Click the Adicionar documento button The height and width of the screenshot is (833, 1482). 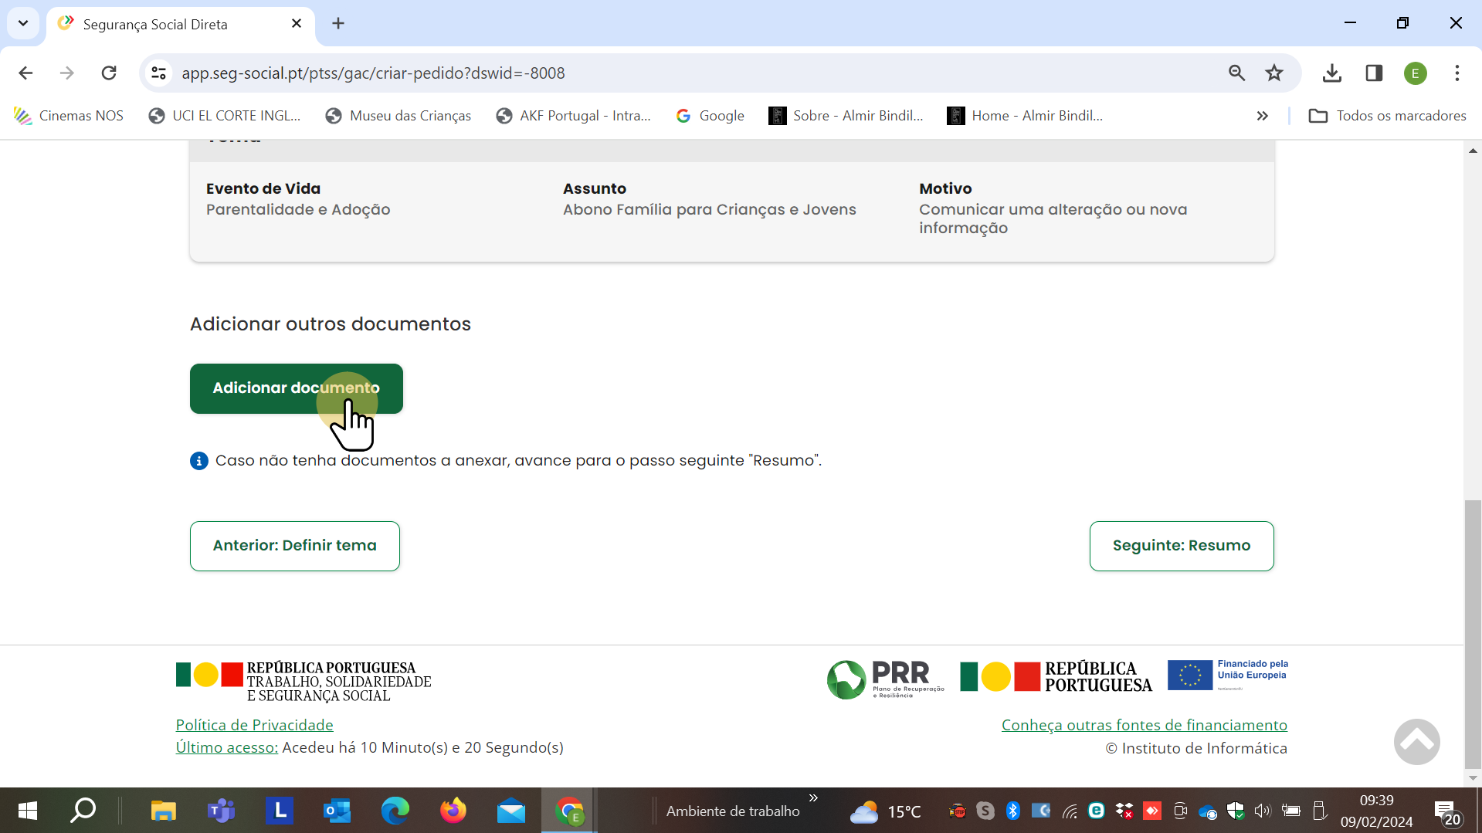(x=296, y=388)
